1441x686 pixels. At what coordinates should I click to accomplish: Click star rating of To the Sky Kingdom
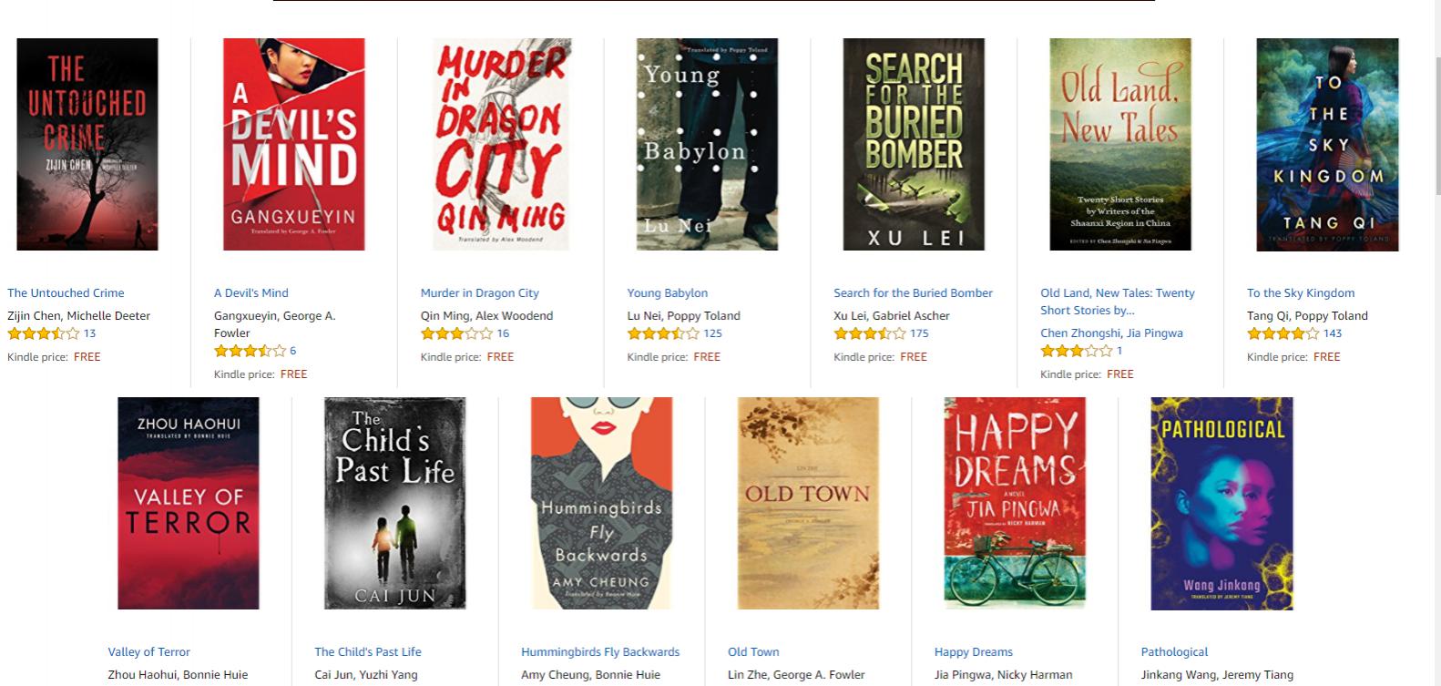click(x=1283, y=333)
